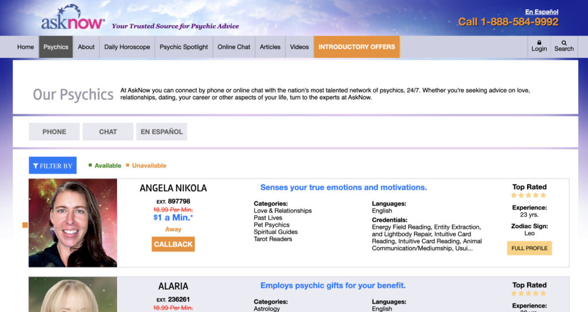Click the 'Tarot Readers' category
This screenshot has height=312, width=588.
(x=273, y=239)
